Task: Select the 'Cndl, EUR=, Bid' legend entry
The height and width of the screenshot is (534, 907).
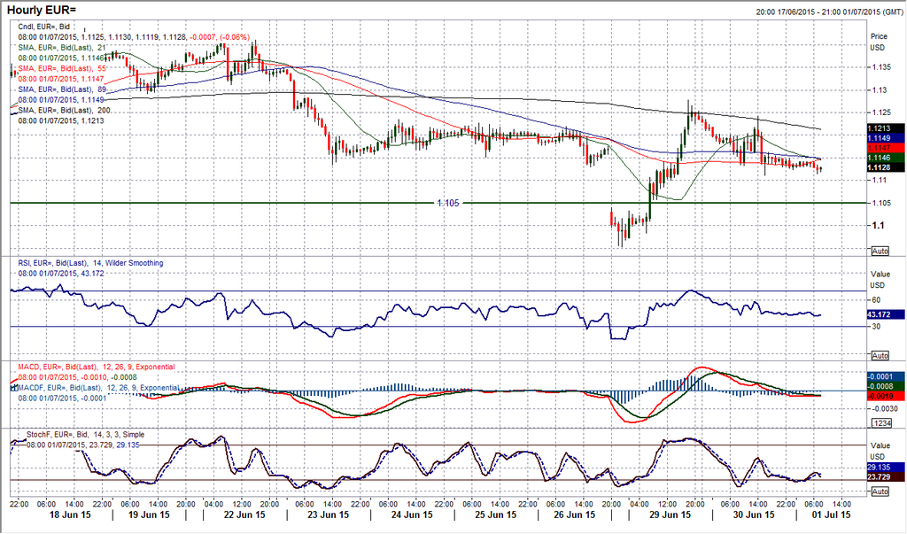Action: (x=44, y=27)
